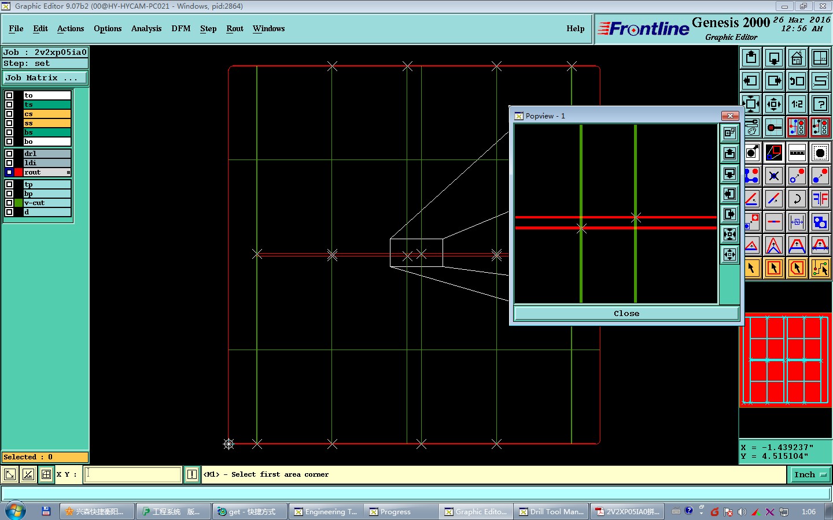Toggle display checkbox for layer v-cut

pyautogui.click(x=9, y=203)
